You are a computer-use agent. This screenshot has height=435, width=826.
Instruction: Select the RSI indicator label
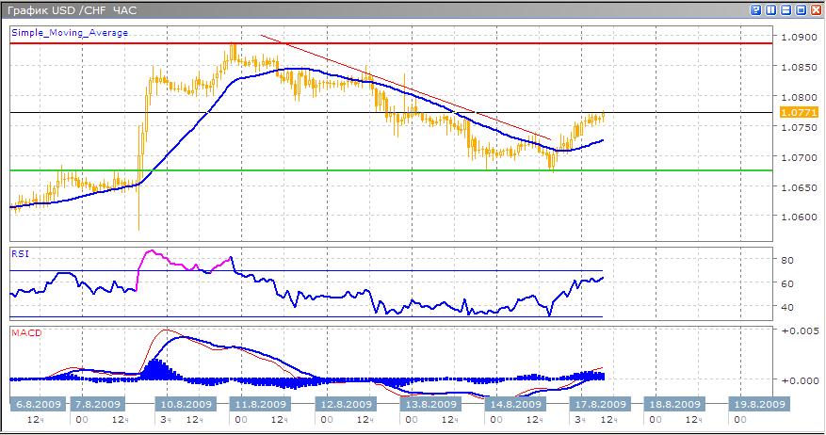[x=19, y=252]
